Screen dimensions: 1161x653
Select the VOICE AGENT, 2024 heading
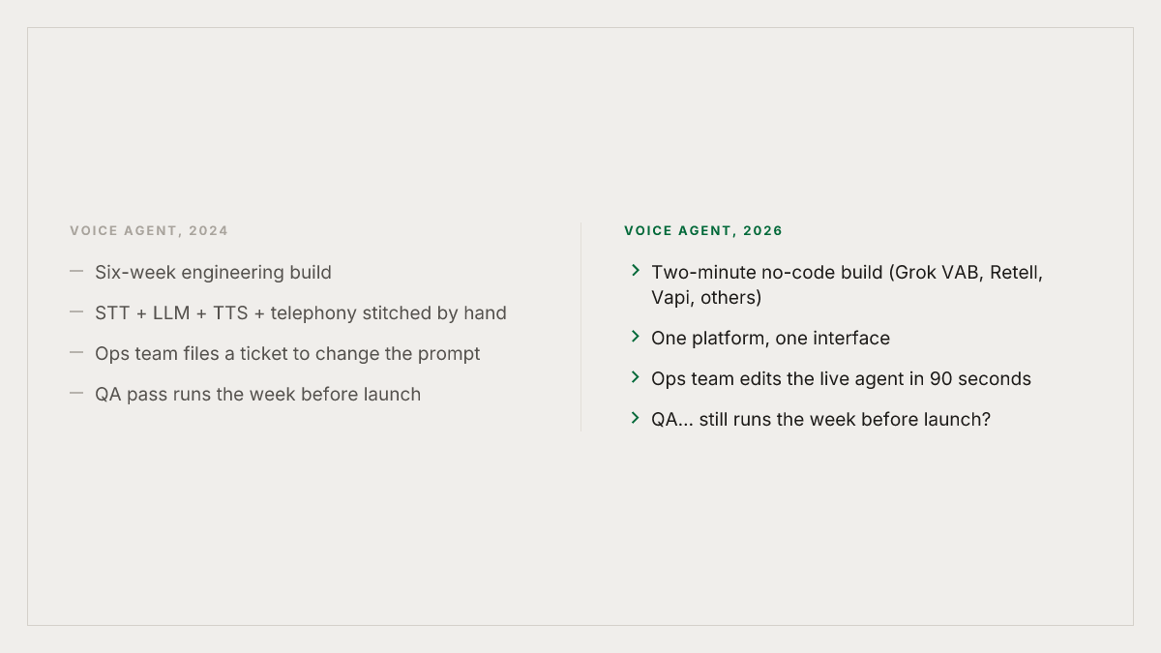(149, 231)
